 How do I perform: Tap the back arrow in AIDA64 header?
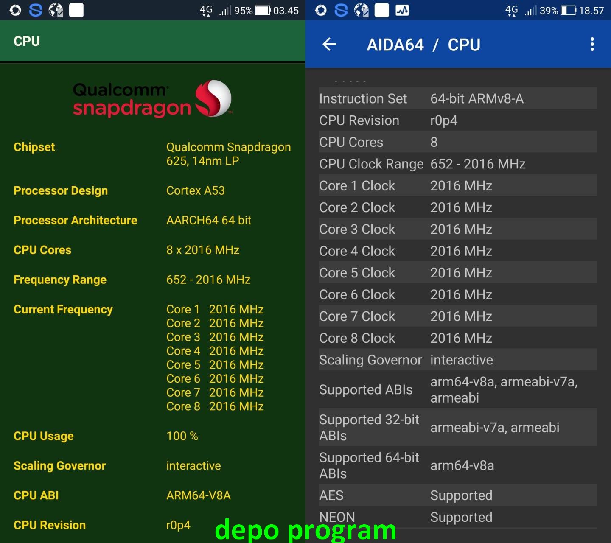[329, 44]
